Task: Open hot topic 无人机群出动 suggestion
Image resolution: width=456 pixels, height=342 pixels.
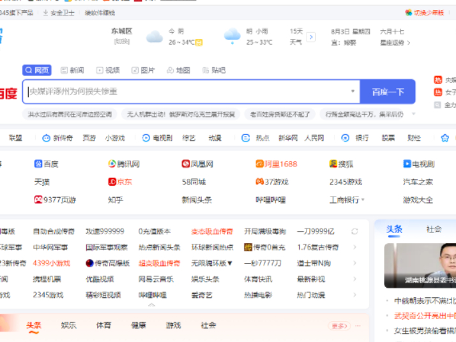Action: coord(181,114)
